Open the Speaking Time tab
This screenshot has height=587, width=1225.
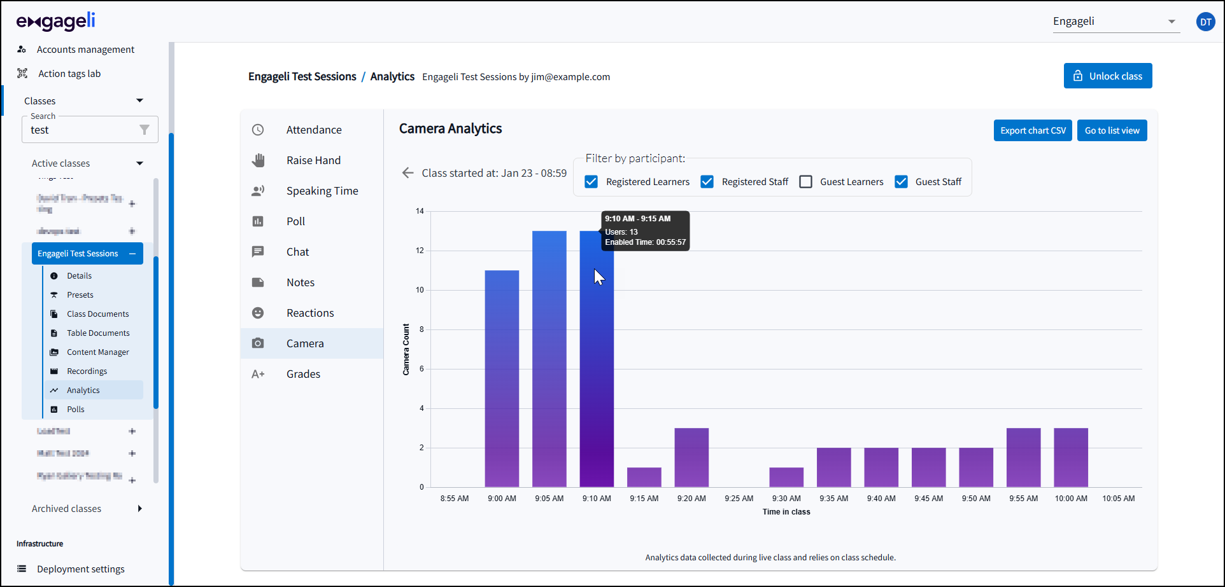click(x=312, y=191)
